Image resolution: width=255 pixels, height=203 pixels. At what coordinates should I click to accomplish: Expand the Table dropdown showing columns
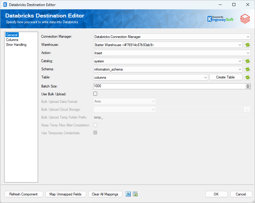[151, 77]
